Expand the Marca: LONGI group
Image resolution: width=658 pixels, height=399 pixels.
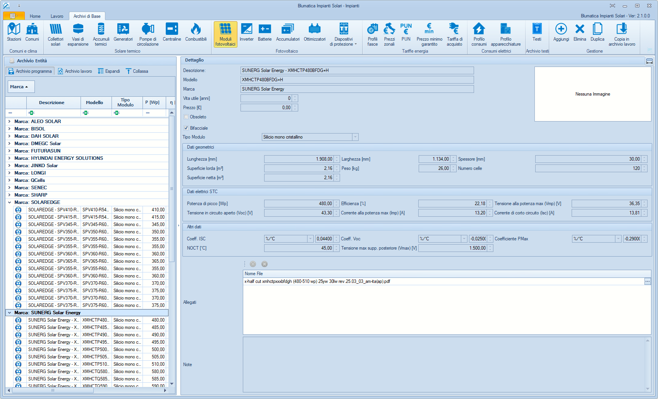[x=9, y=173]
